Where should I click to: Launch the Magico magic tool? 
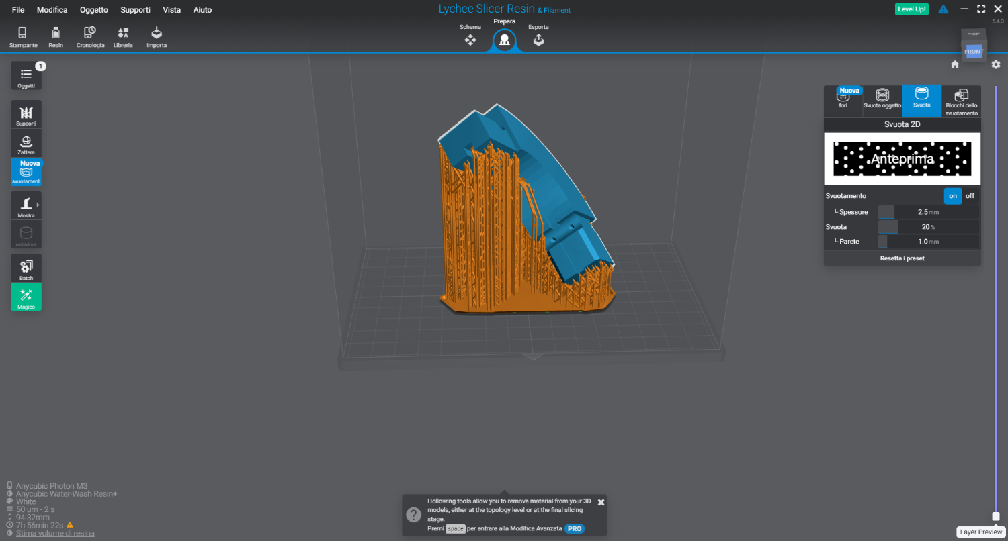pos(26,297)
